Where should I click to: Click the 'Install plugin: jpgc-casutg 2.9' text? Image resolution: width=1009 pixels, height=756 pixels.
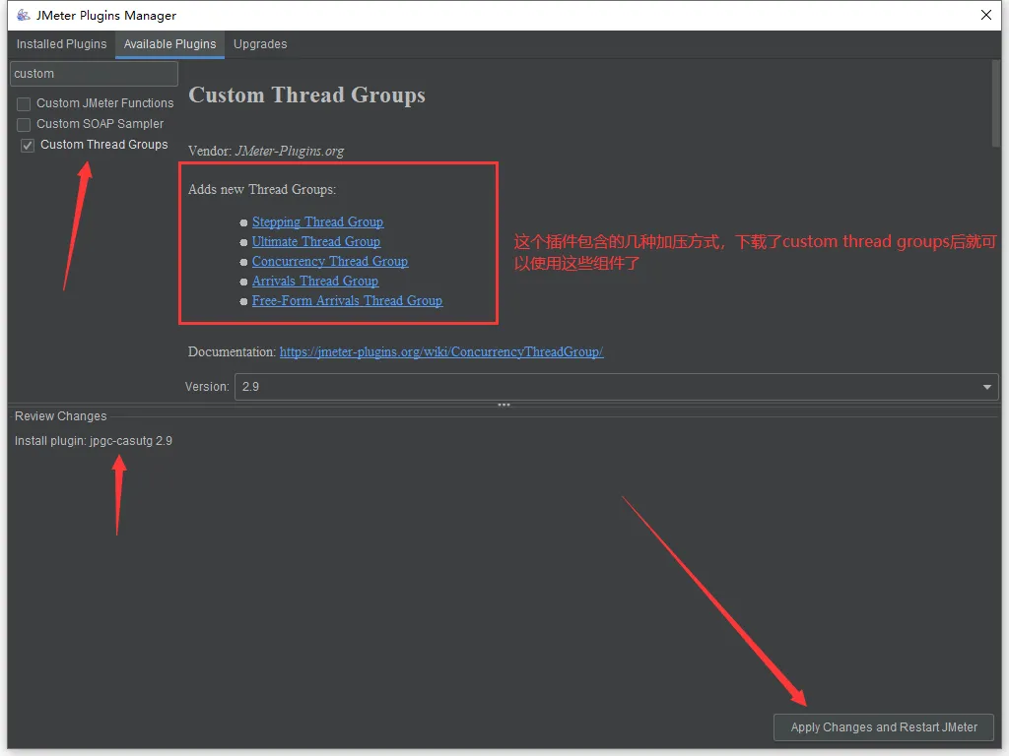[x=94, y=441]
